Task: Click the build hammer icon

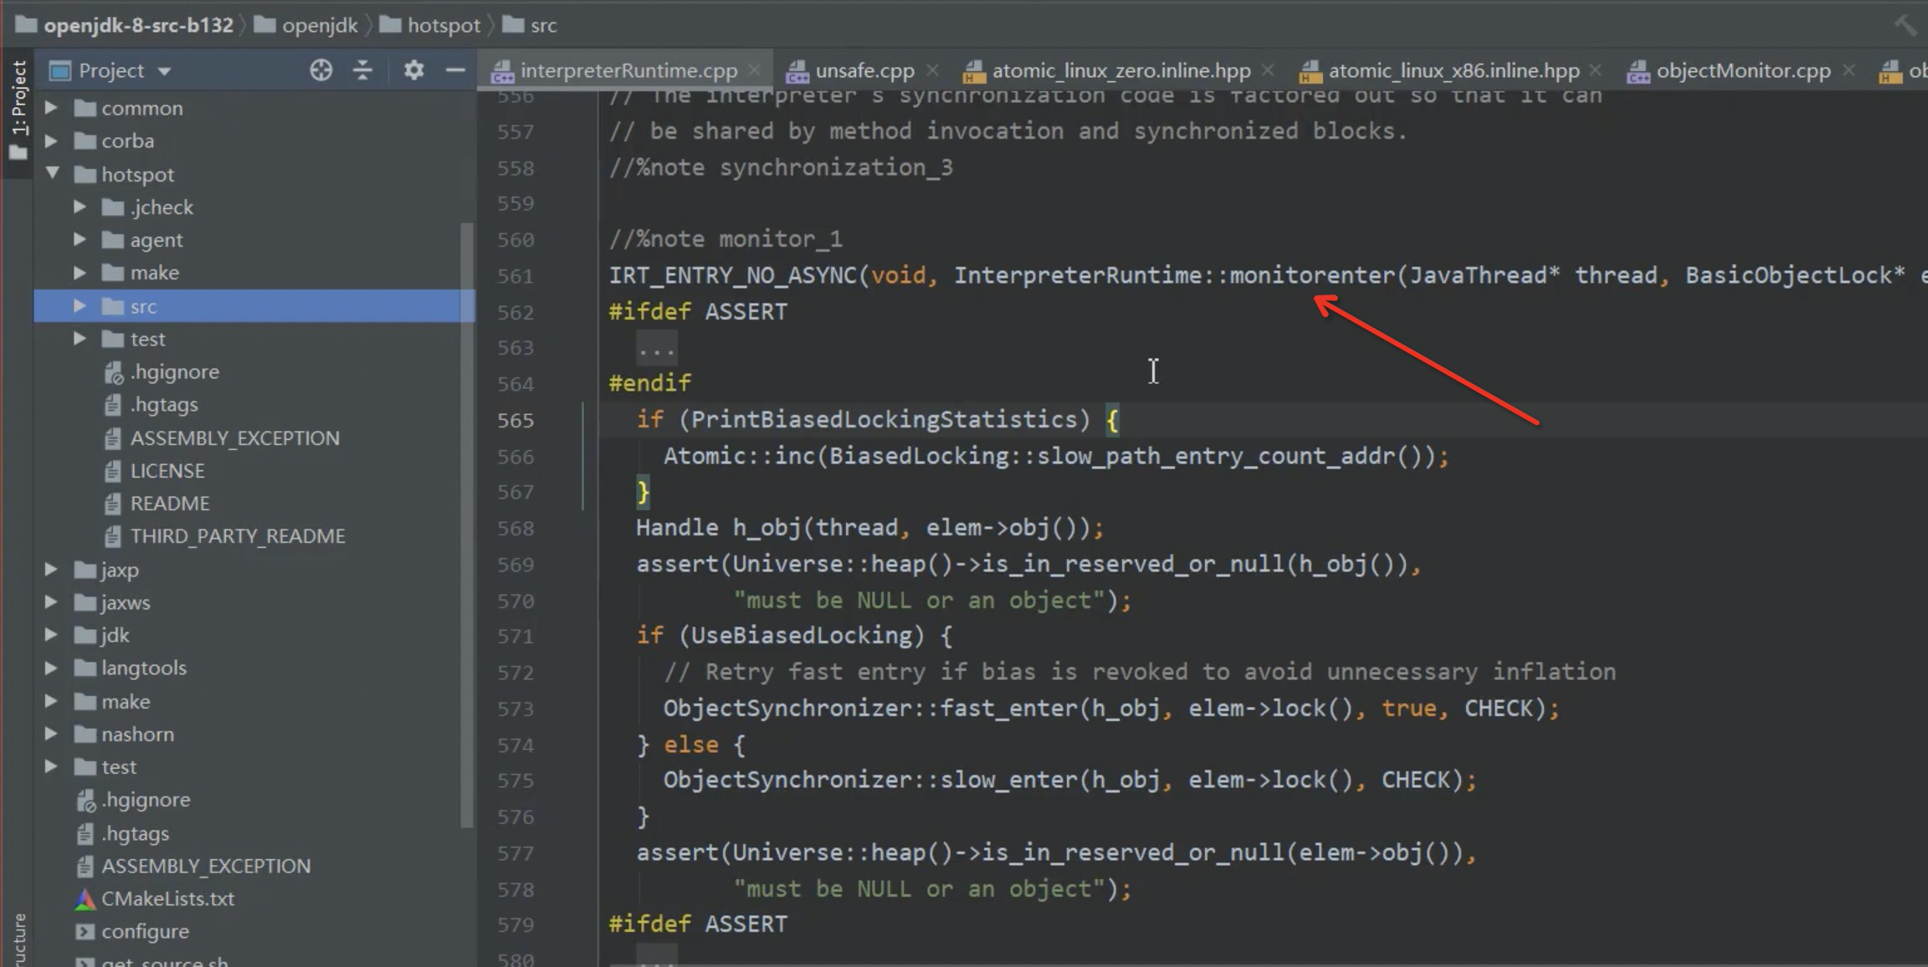Action: [x=1905, y=25]
